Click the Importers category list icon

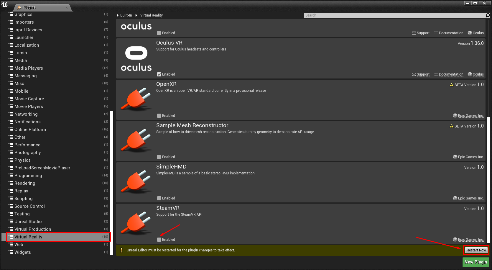[x=11, y=22]
